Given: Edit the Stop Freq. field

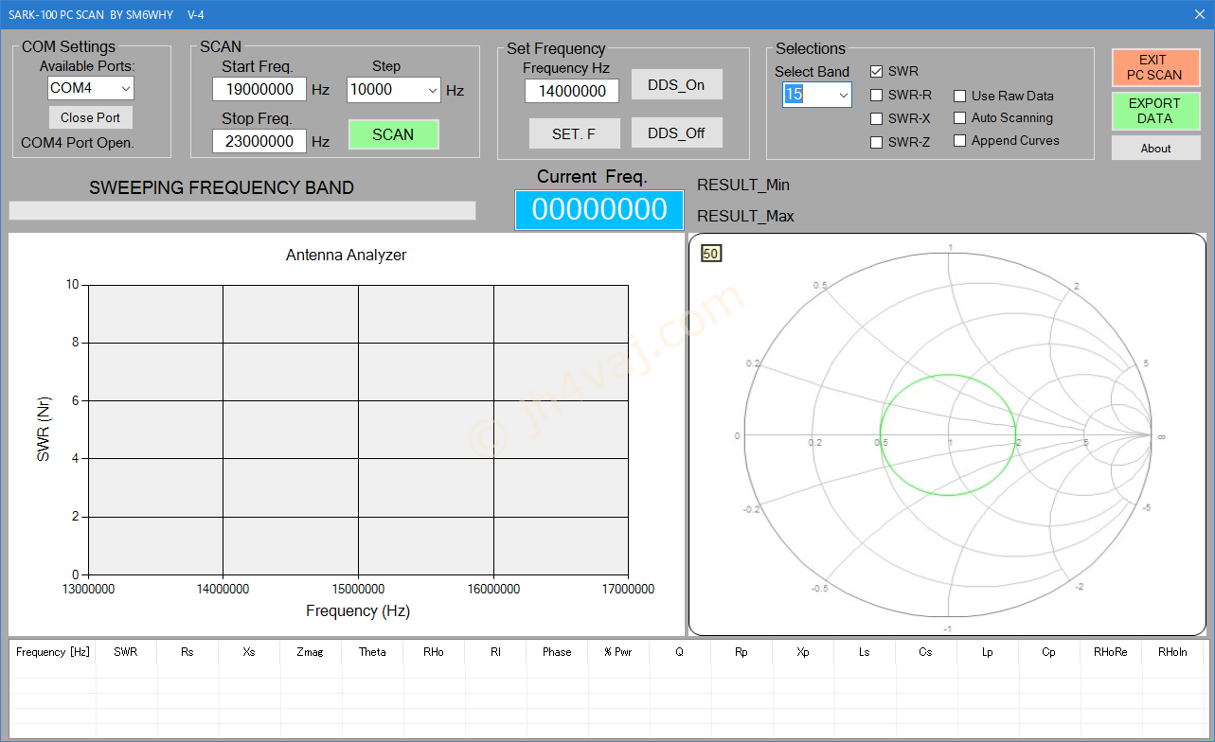Looking at the screenshot, I should point(259,141).
